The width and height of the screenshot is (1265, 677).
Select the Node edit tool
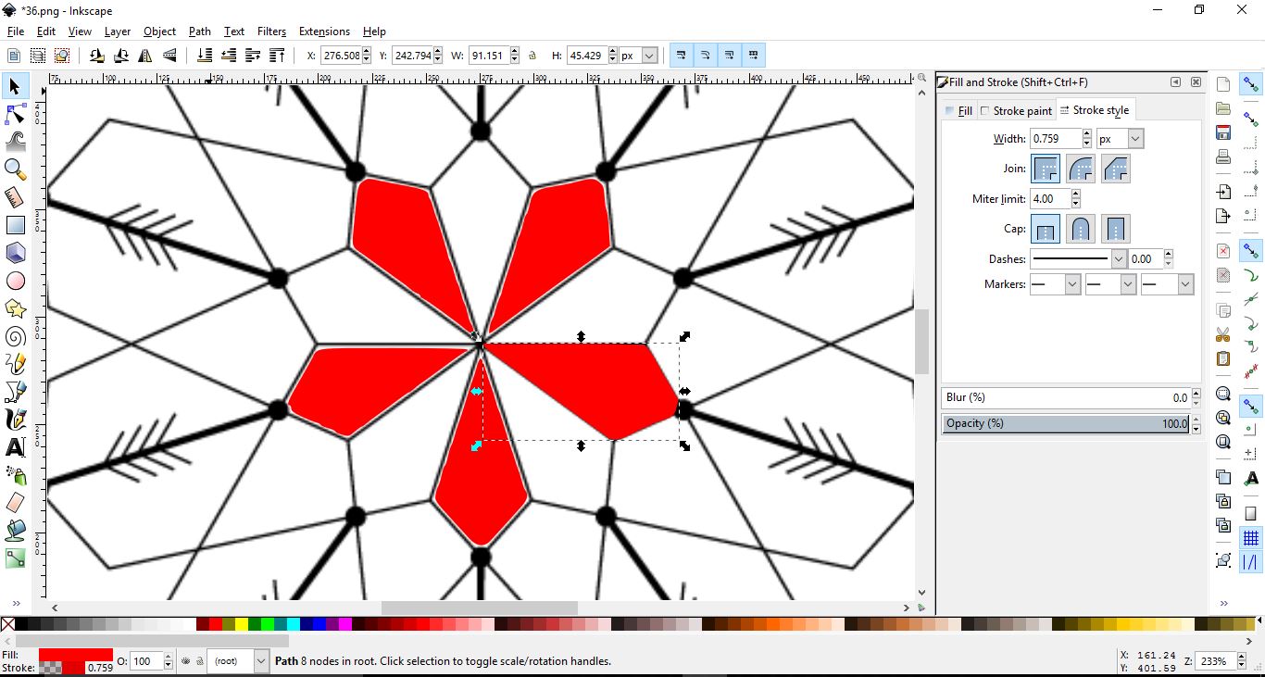point(15,114)
